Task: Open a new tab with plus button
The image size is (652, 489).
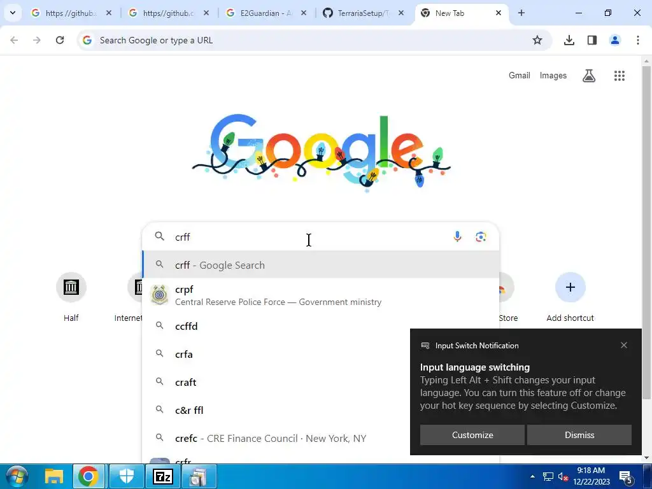Action: (521, 13)
